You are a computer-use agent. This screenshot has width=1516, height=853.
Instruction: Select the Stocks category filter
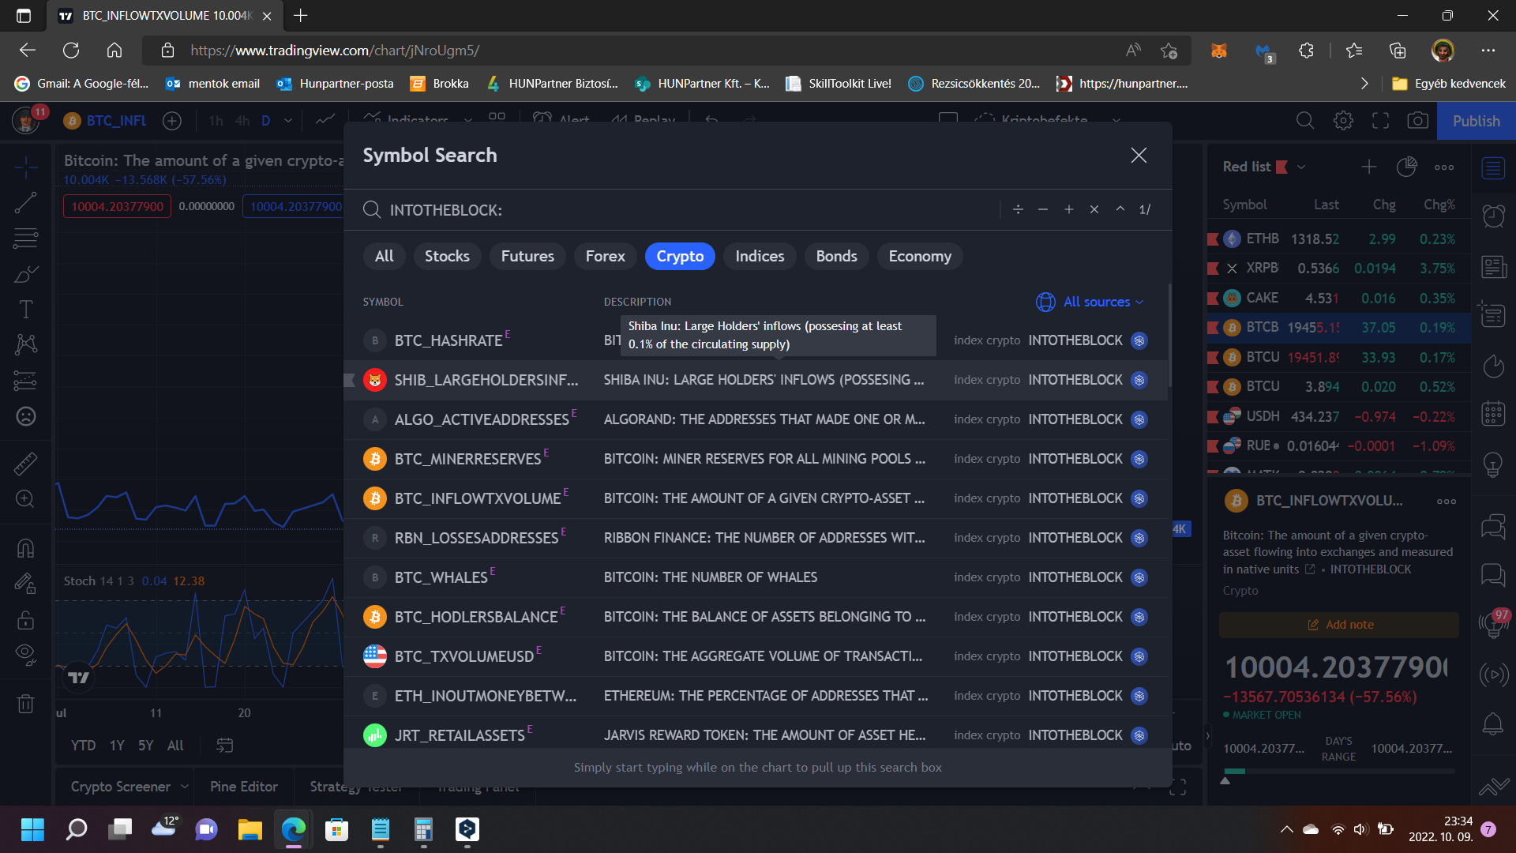point(447,257)
